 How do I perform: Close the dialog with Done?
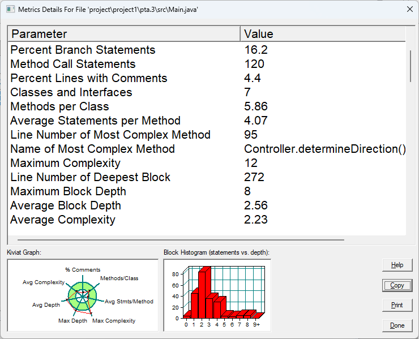point(397,325)
